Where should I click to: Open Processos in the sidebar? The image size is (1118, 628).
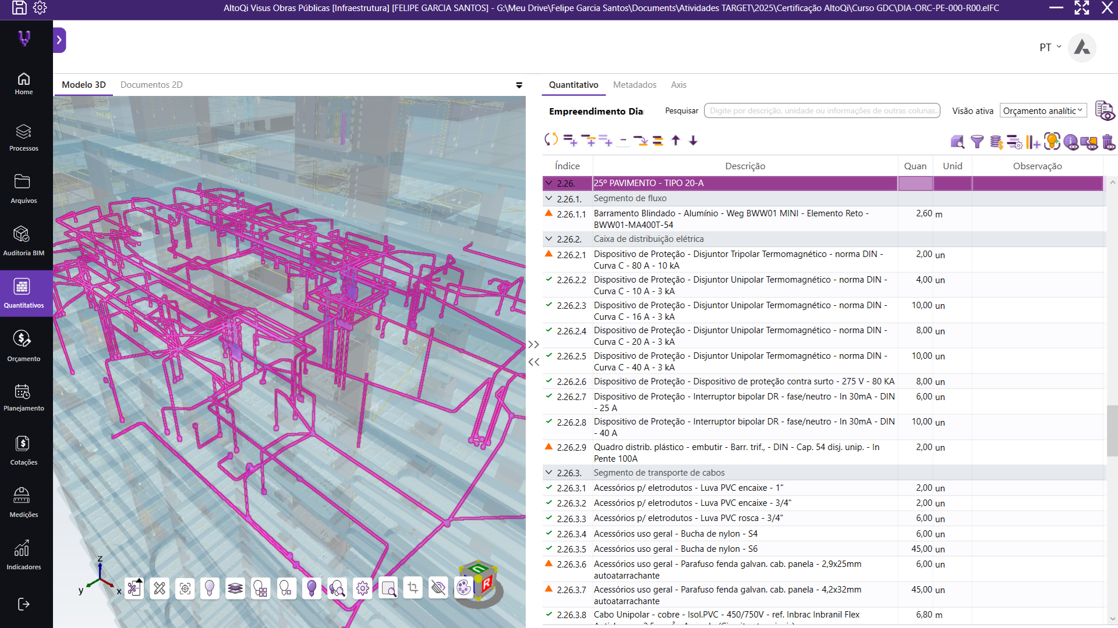tap(23, 138)
